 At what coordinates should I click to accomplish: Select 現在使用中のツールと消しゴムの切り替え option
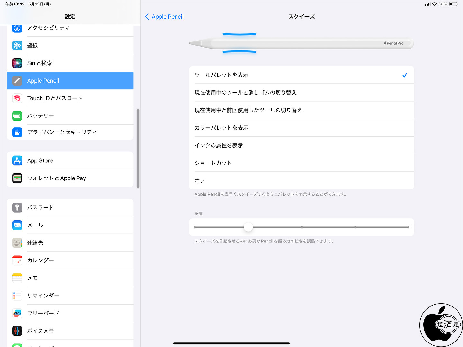click(x=245, y=92)
